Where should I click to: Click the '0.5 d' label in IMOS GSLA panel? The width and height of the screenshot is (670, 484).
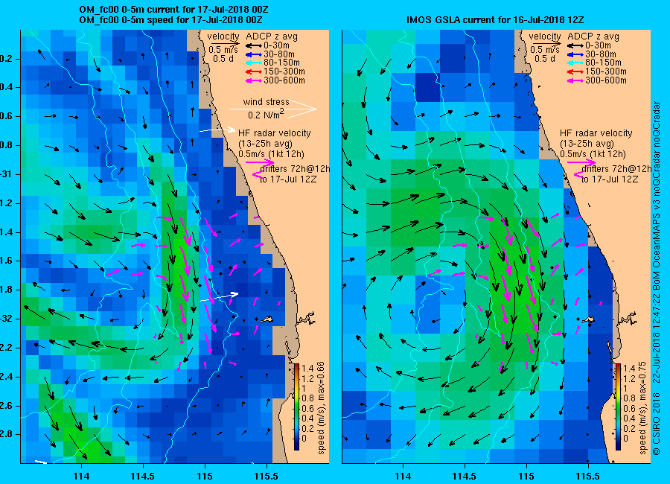545,59
